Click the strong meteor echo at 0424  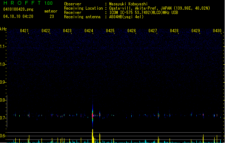pyautogui.click(x=93, y=115)
